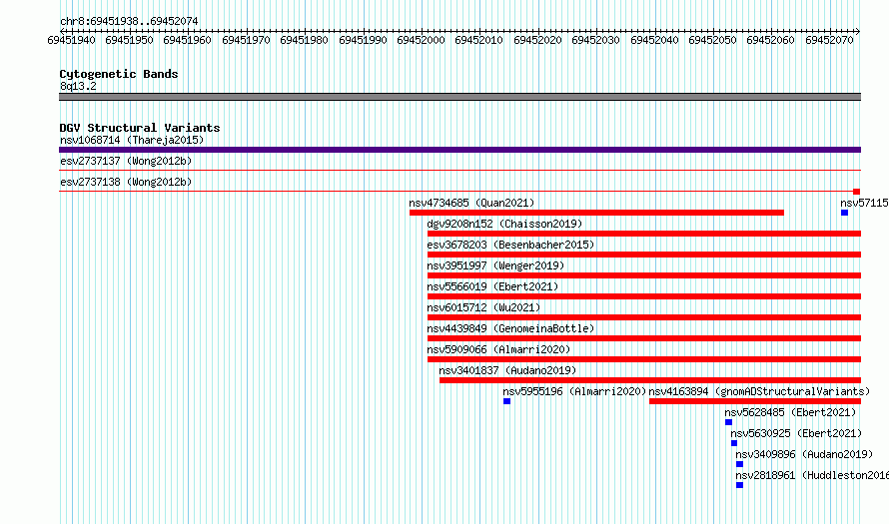Click the red nsv4163894 variant bar
Image resolution: width=889 pixels, height=524 pixels.
coord(755,401)
